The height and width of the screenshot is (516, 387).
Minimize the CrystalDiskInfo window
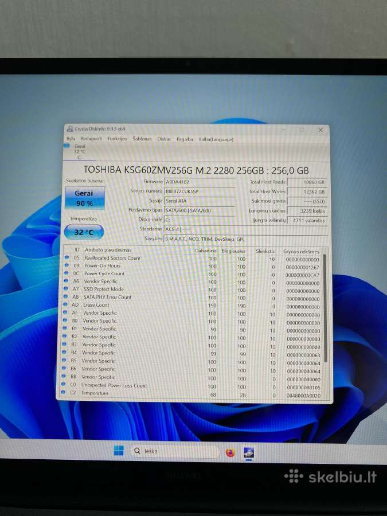tap(284, 130)
